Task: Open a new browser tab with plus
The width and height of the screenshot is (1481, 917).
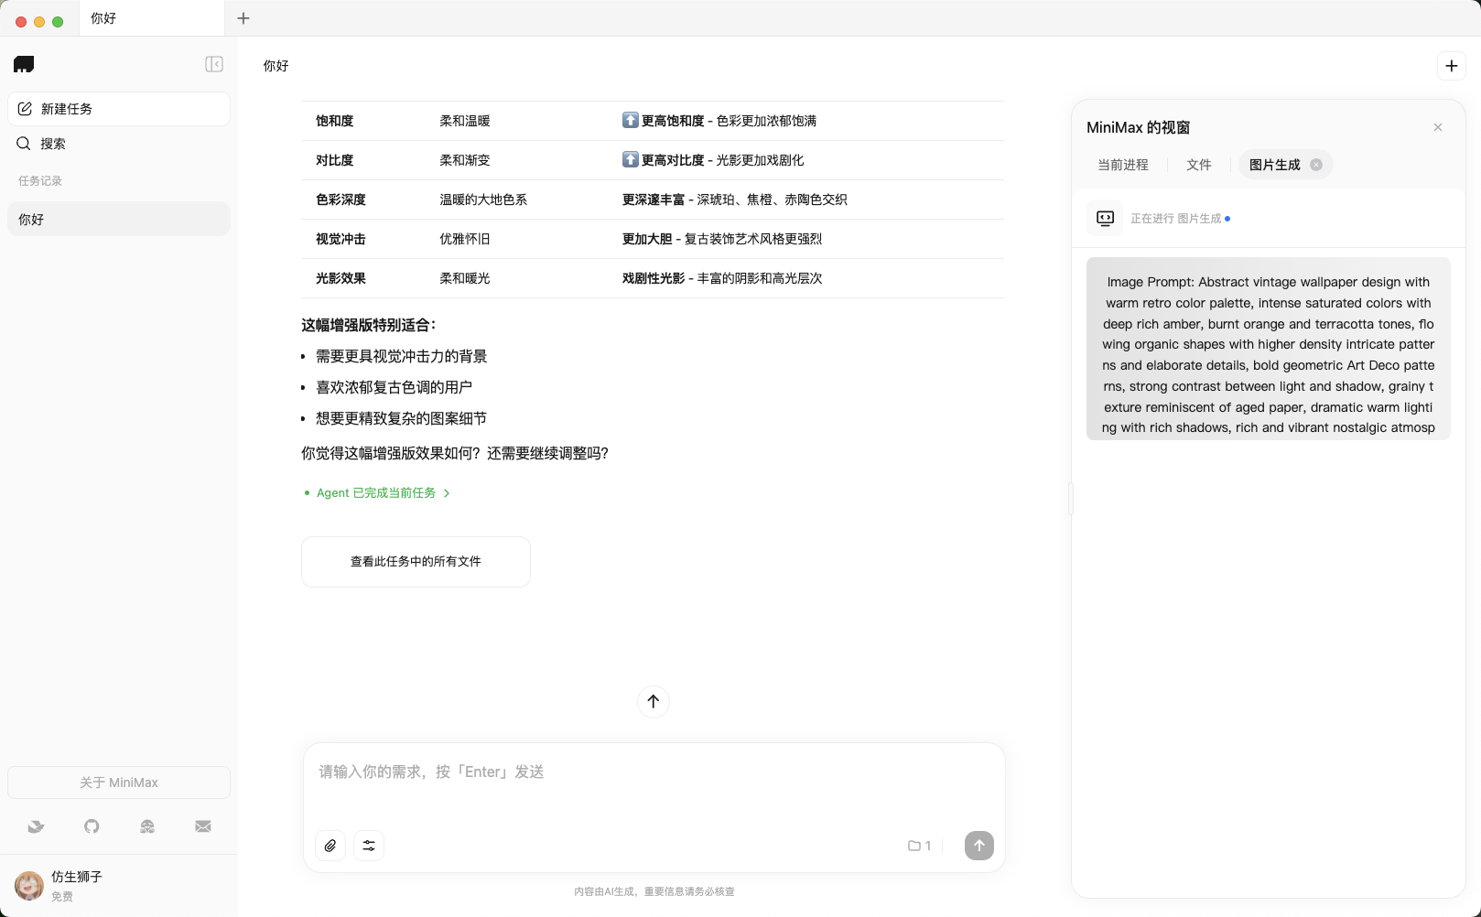Action: pyautogui.click(x=243, y=18)
